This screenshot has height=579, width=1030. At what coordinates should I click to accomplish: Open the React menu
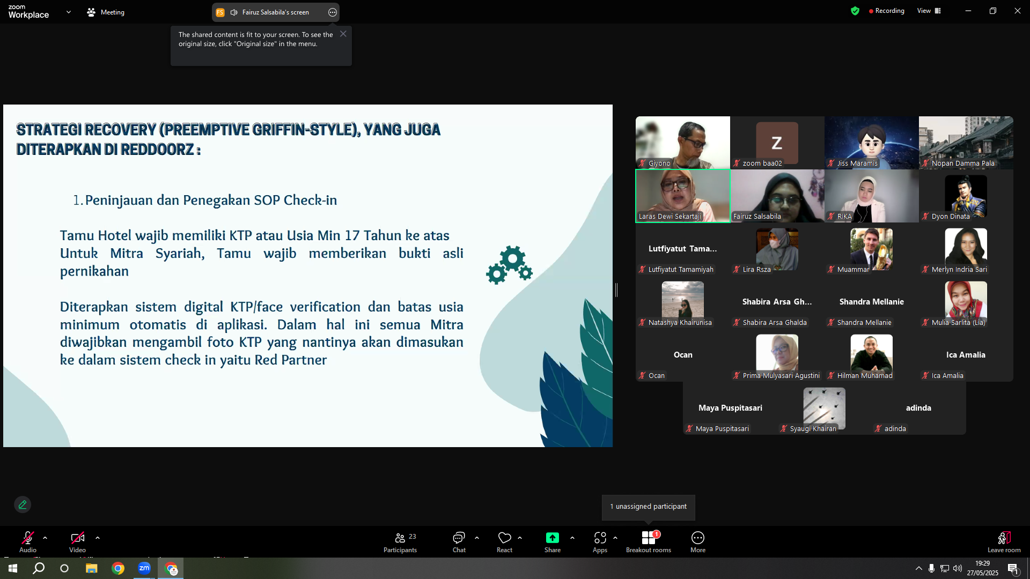tap(504, 541)
